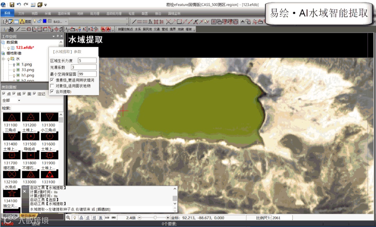Click the black square rectangle tool icon
Image resolution: width=376 pixels, height=227 pixels.
(x=179, y=22)
